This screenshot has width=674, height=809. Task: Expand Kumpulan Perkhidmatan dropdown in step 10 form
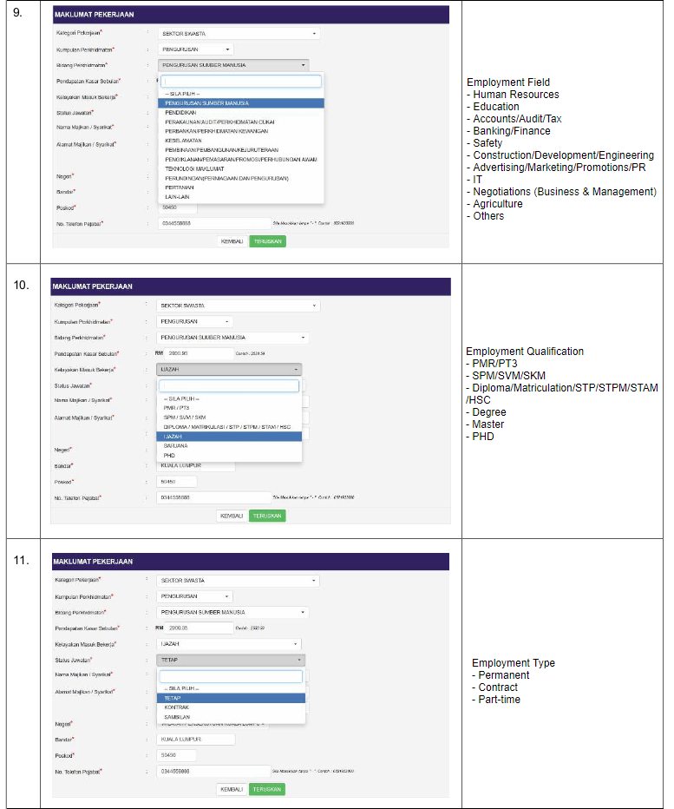pos(195,321)
